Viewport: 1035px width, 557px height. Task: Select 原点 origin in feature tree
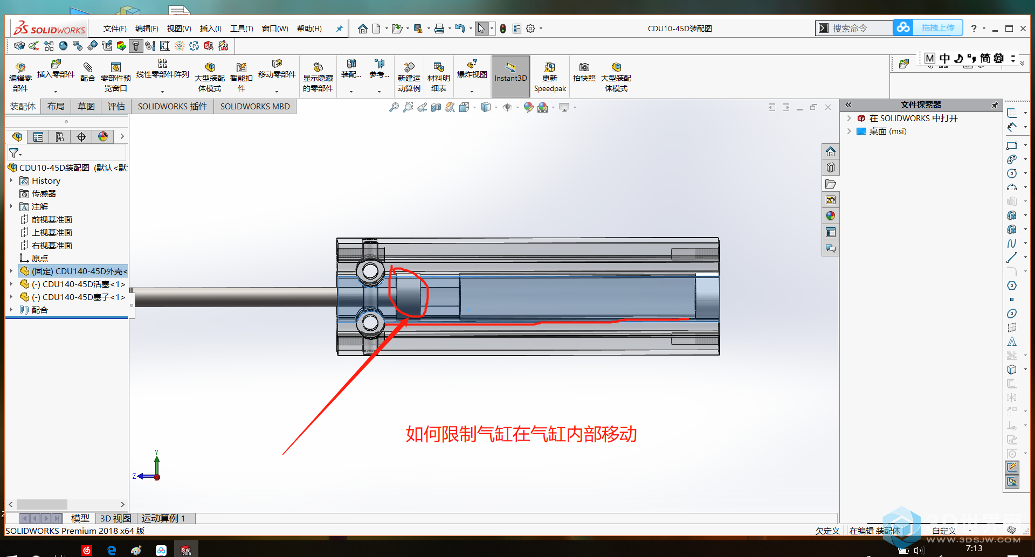(x=39, y=259)
